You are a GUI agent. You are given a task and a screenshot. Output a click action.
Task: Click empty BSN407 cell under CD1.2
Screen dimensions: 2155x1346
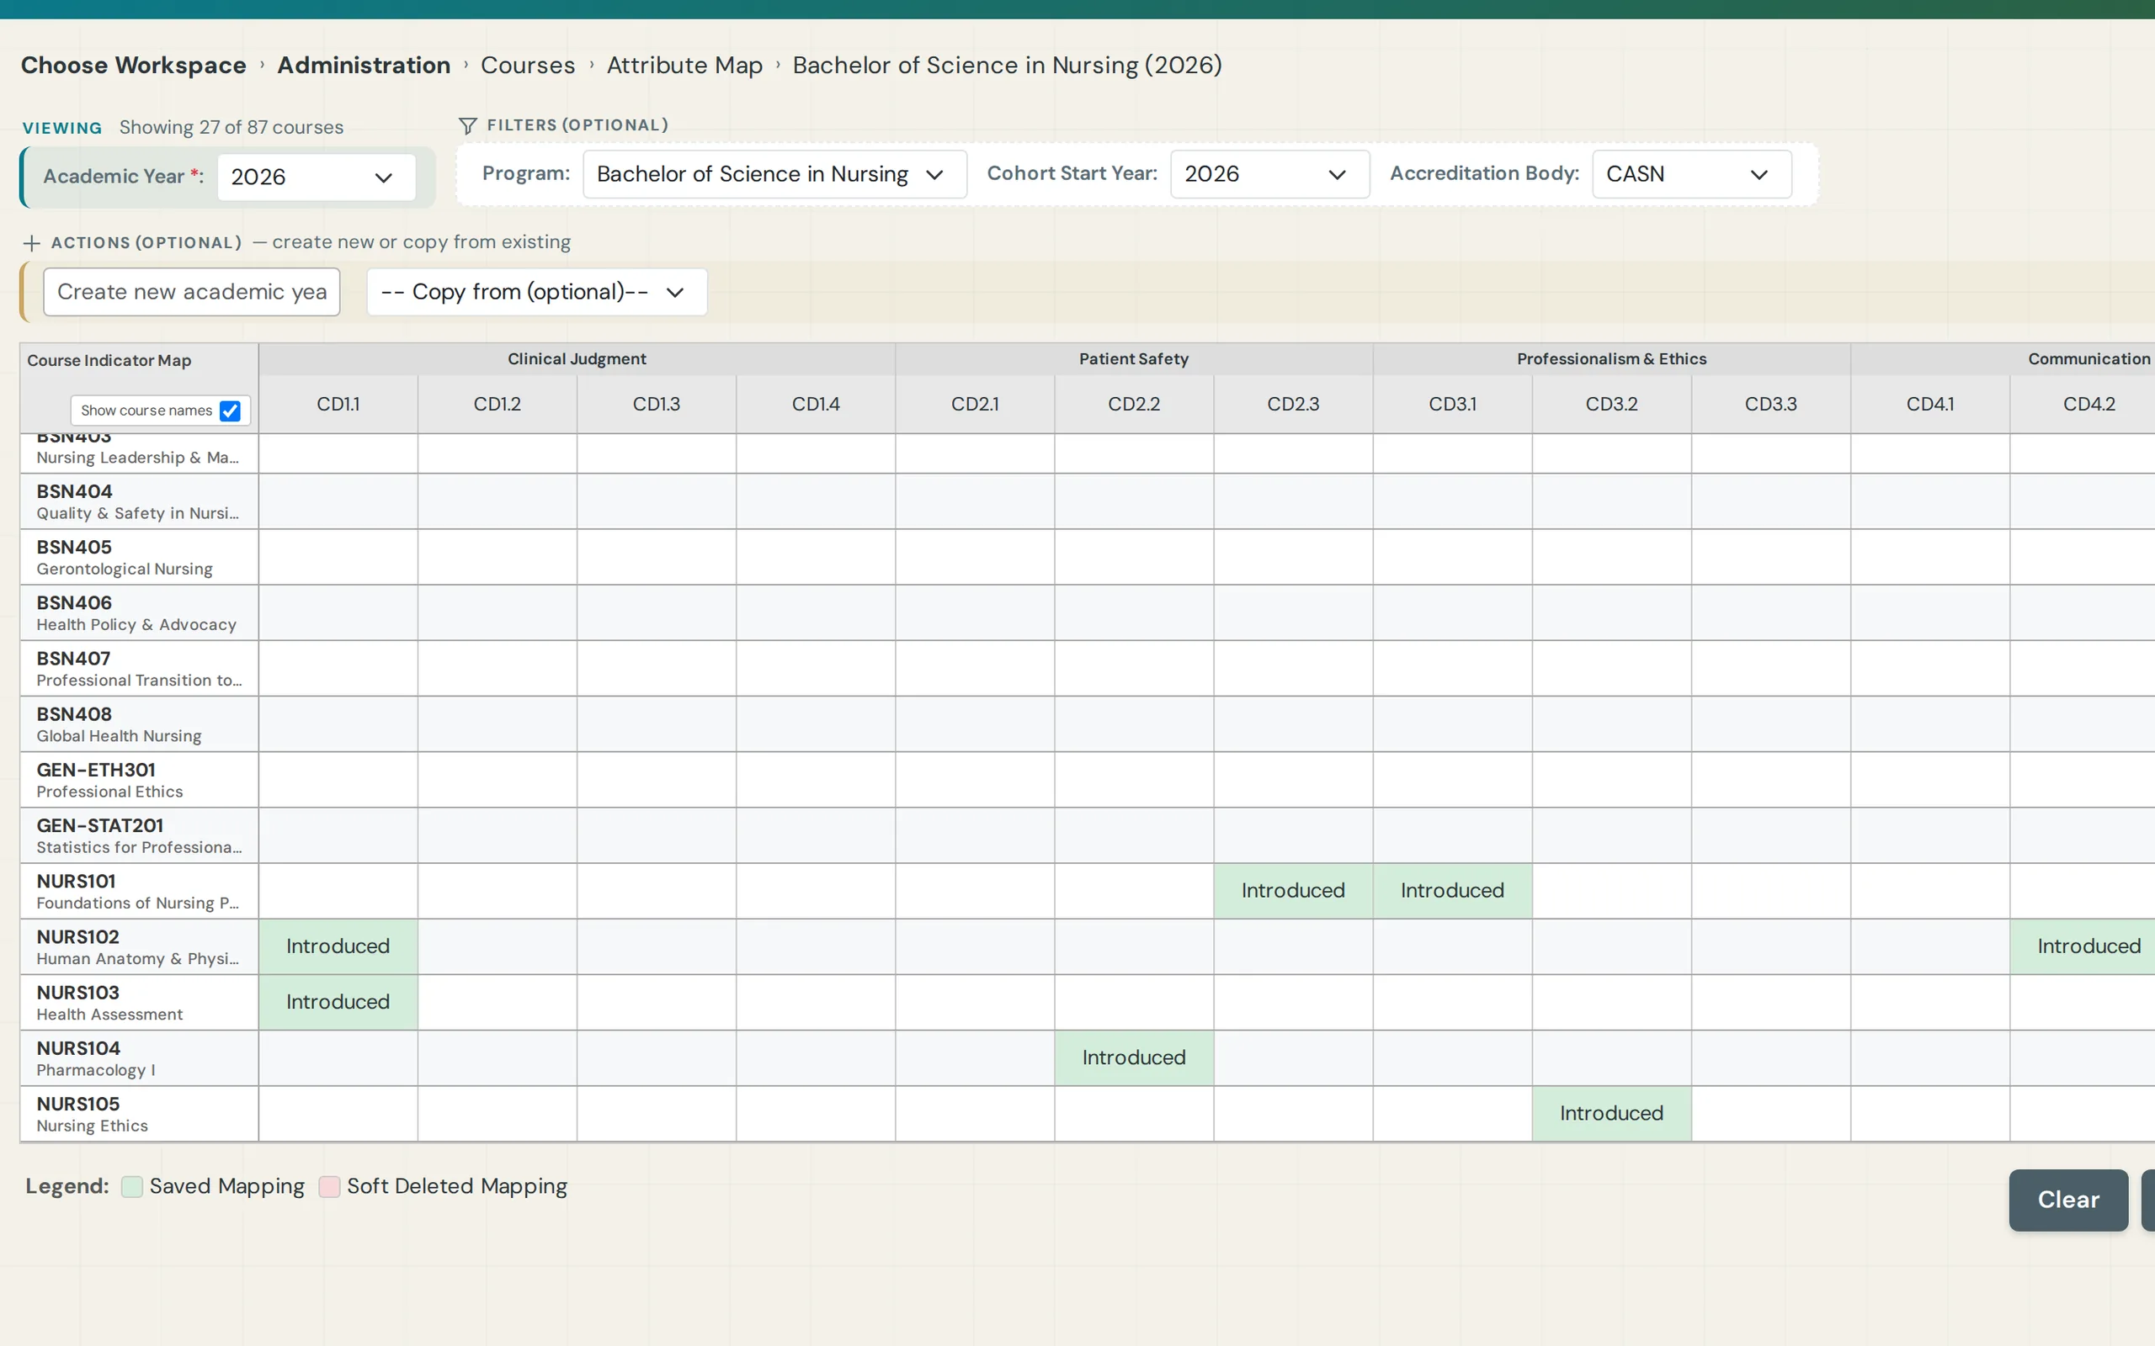[497, 669]
